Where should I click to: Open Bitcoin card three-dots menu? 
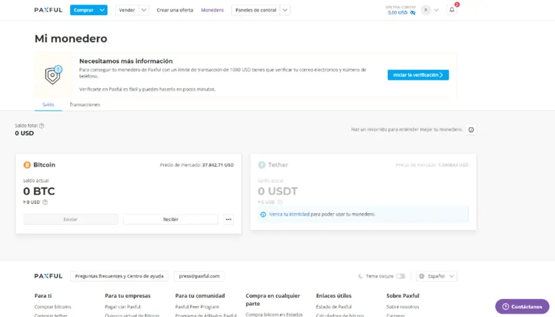click(x=228, y=220)
